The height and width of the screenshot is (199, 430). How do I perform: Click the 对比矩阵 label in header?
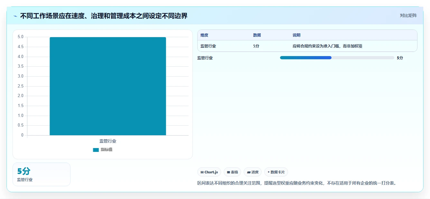(408, 15)
